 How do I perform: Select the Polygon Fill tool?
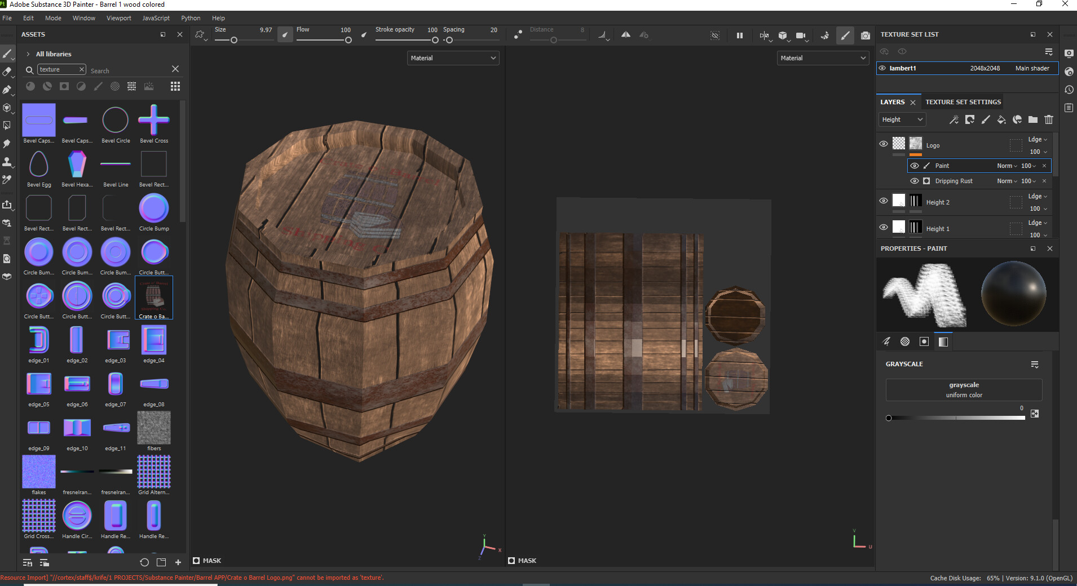7,125
